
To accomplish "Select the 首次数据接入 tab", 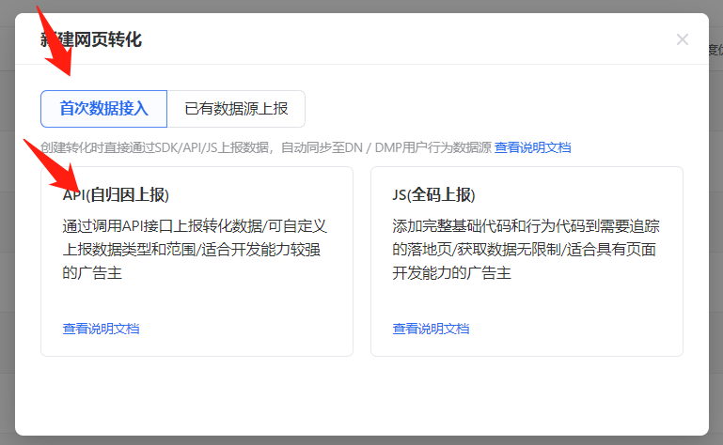I will tap(103, 109).
